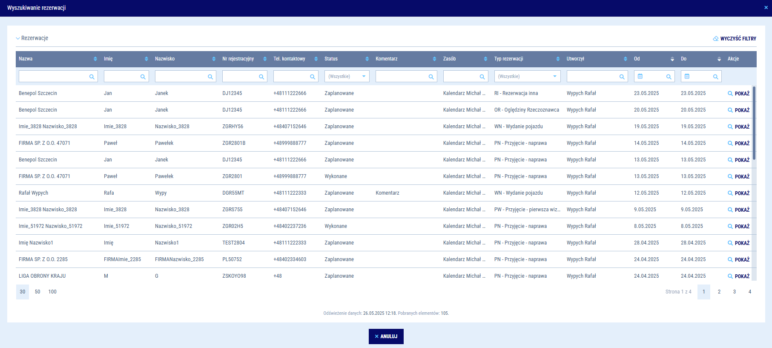Click the Tel. kontaktowy filter input field
The height and width of the screenshot is (348, 772).
pos(291,76)
